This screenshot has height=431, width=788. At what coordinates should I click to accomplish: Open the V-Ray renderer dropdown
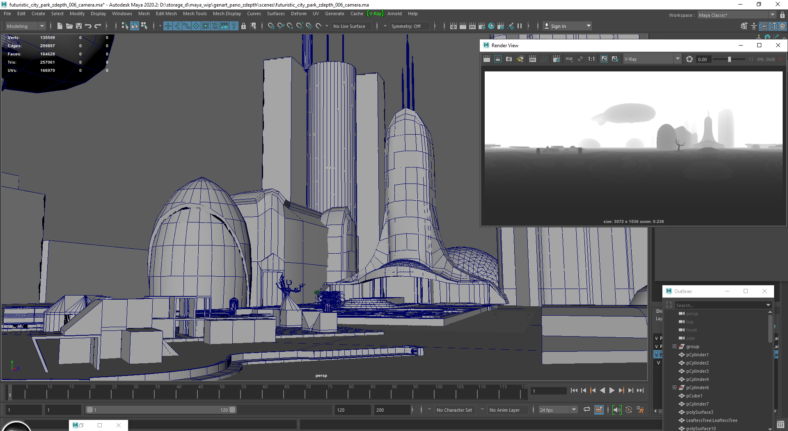[x=678, y=59]
